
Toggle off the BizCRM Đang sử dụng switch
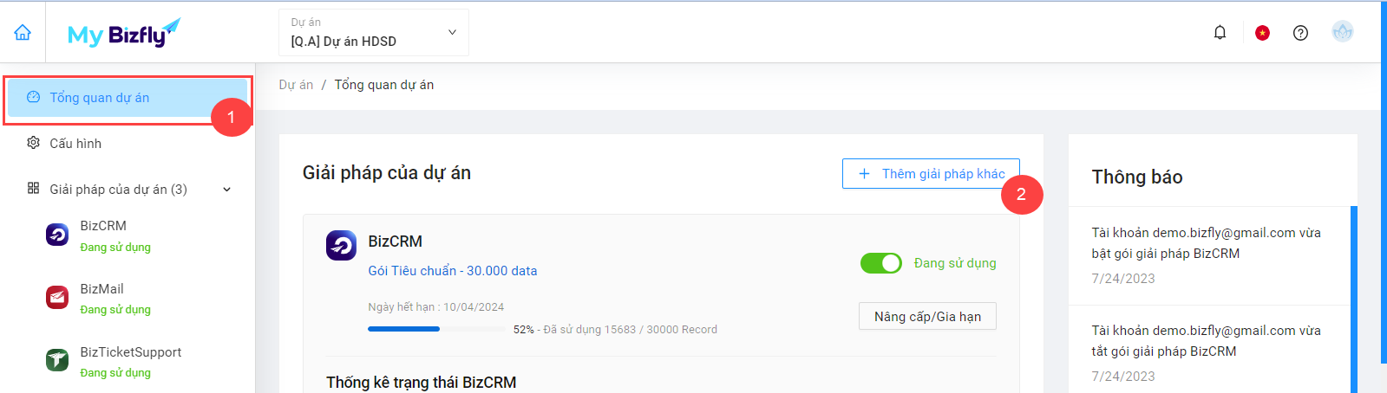click(x=881, y=263)
